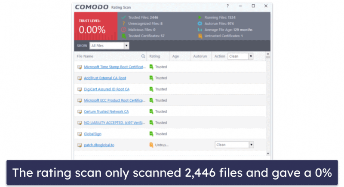Click certificate icon beside Microsoft Time Stamp Root
This screenshot has height=187, width=344.
(x=80, y=67)
